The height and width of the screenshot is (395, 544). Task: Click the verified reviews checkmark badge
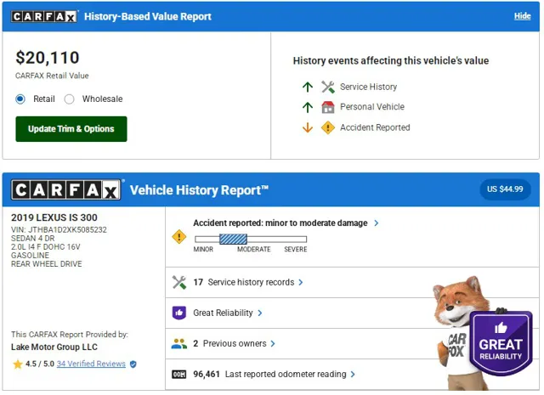pyautogui.click(x=133, y=364)
